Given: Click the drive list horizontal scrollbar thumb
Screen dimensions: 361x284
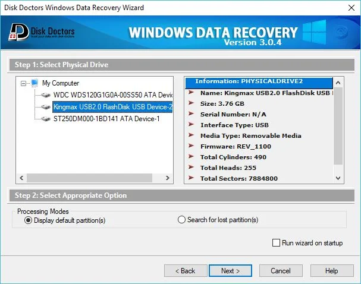Looking at the screenshot, I should point(89,178).
